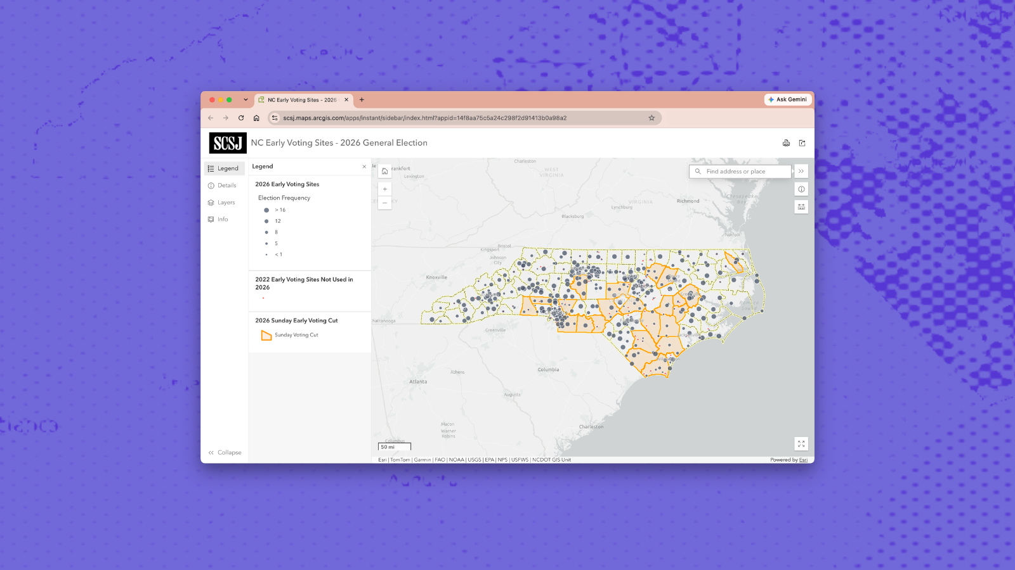
Task: Click the search magnifier icon in map search
Action: tap(698, 172)
